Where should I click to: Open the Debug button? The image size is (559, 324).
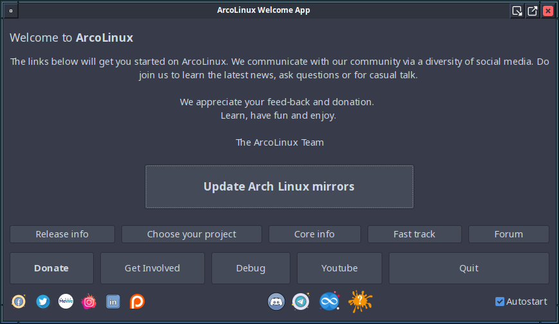[x=251, y=268]
